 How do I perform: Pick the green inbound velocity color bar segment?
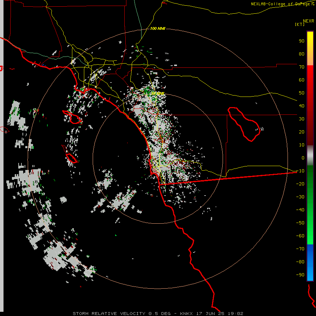coord(310,205)
